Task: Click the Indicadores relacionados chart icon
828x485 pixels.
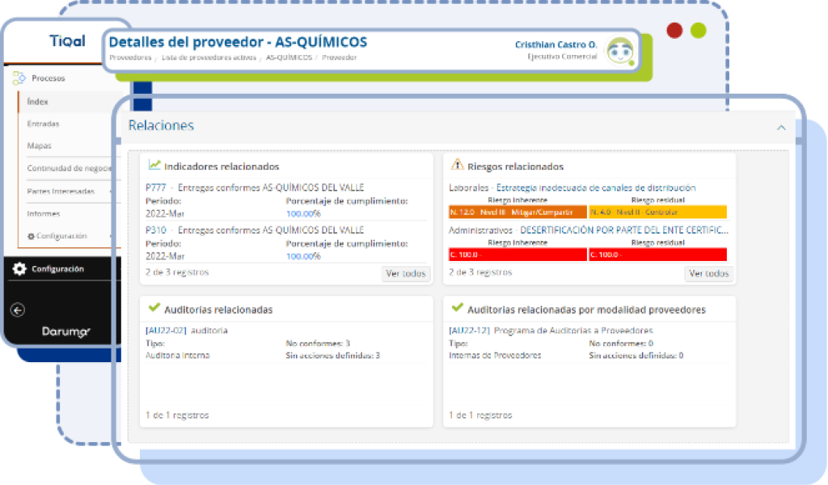Action: click(x=154, y=165)
